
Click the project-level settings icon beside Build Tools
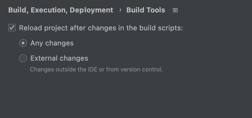(x=175, y=10)
